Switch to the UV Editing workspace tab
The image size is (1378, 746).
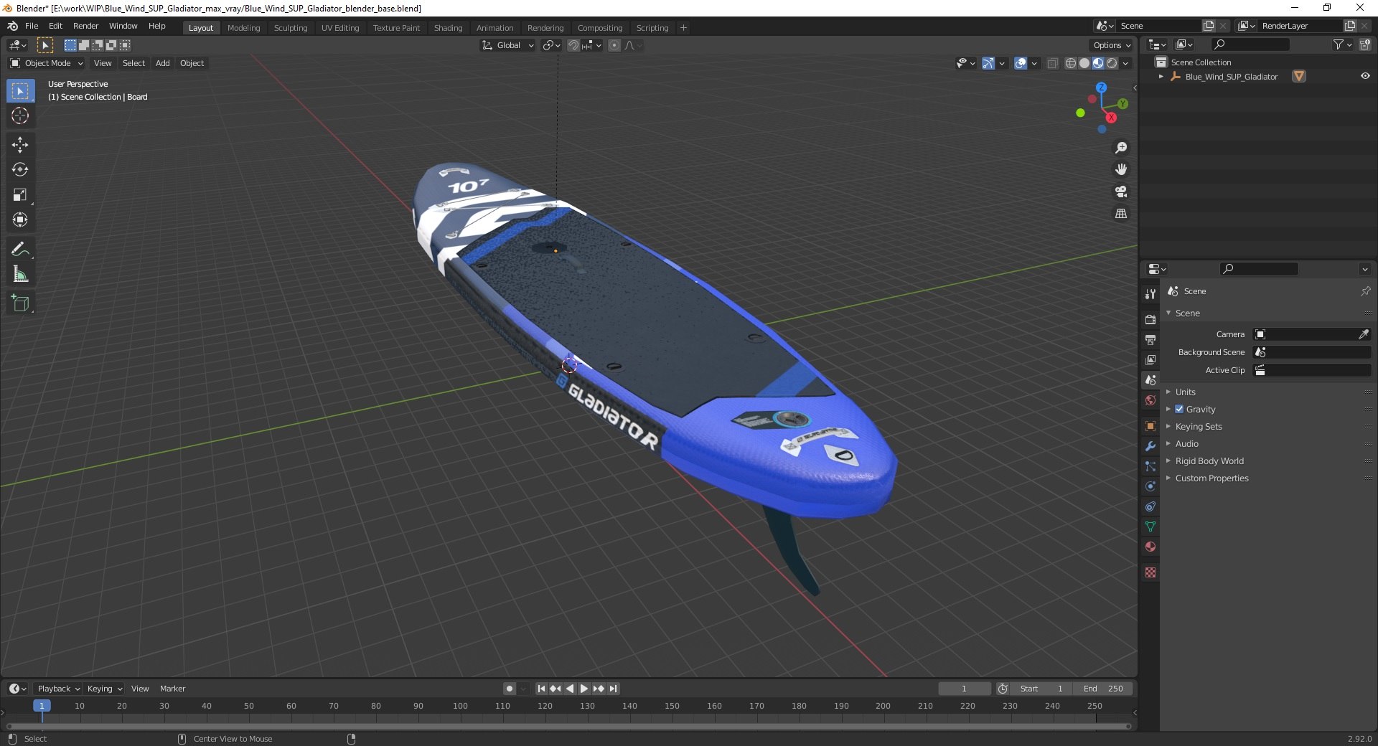(x=340, y=28)
